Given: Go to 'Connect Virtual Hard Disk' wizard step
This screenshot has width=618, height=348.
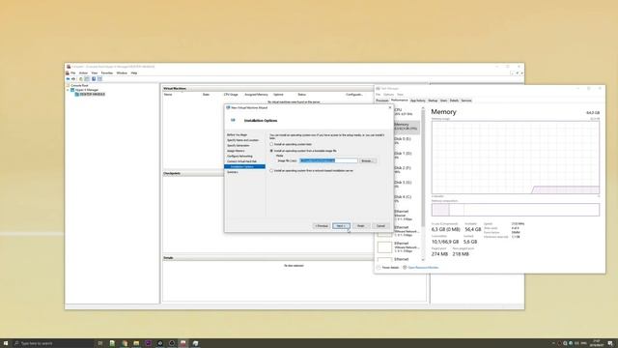Looking at the screenshot, I should (x=241, y=161).
